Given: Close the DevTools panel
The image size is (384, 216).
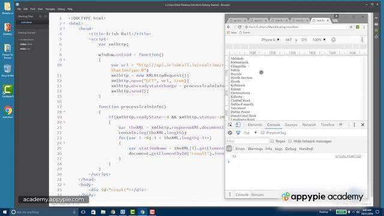Looking at the screenshot, I should click(x=362, y=125).
